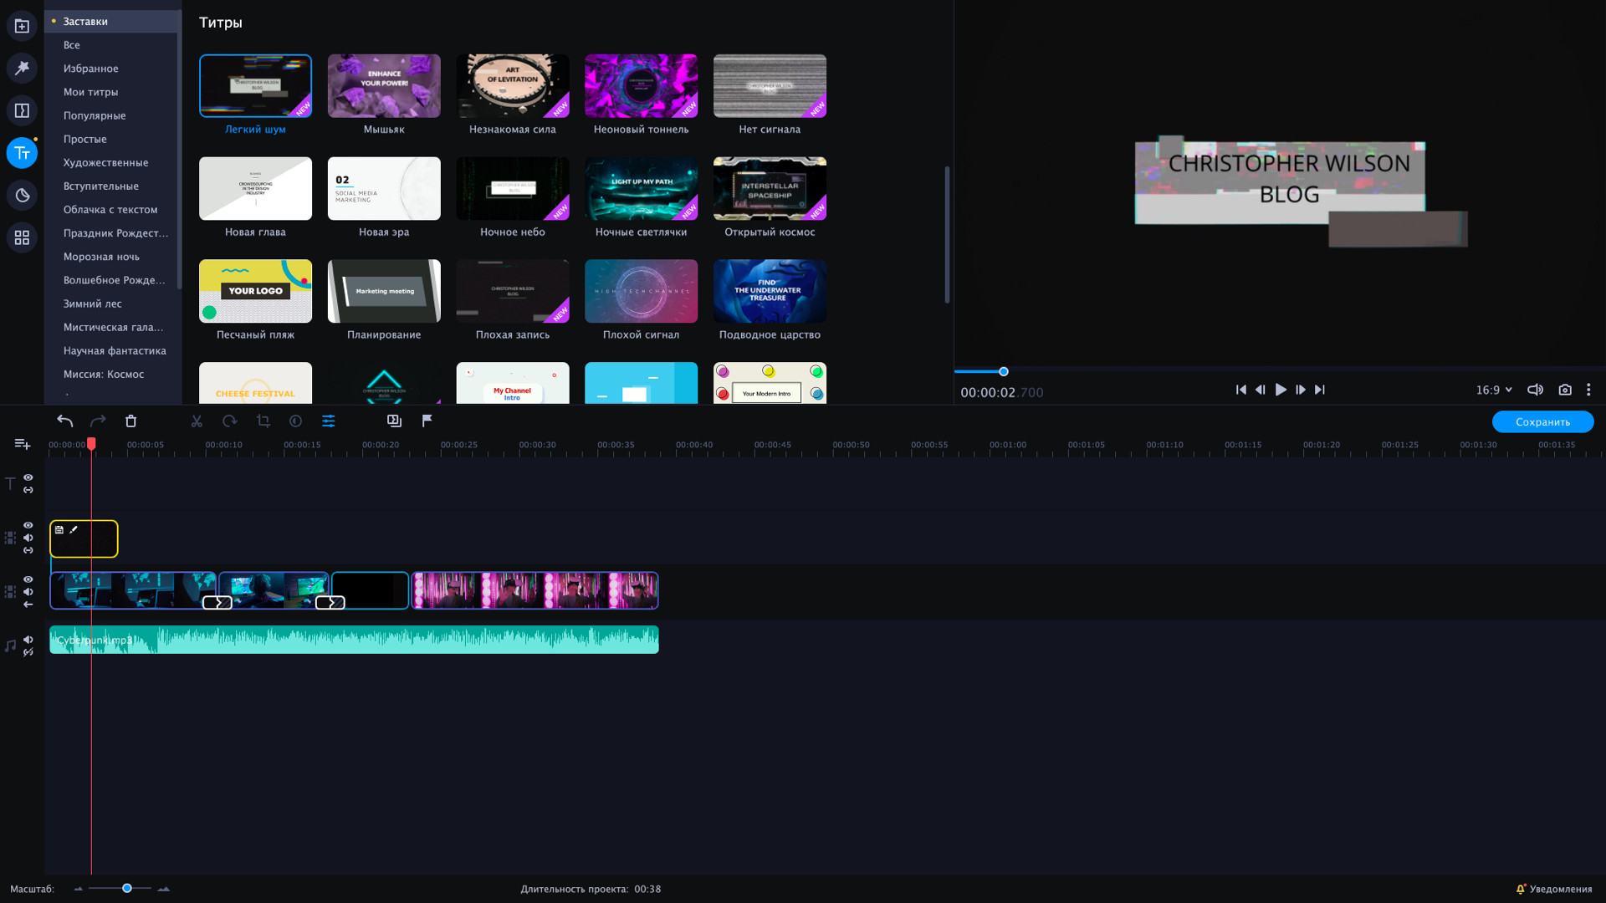Screen dimensions: 1606x903
Task: Open the 16:9 aspect ratio dropdown
Action: pos(1494,390)
